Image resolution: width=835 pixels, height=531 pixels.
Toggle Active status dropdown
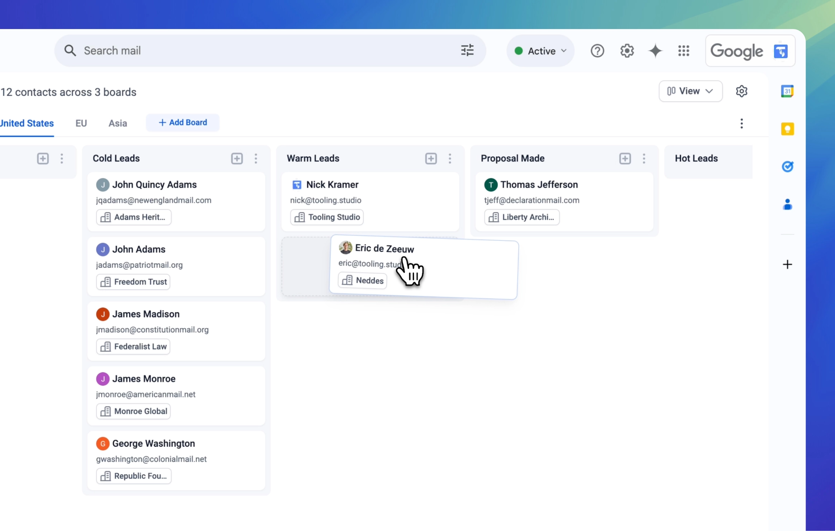pos(539,51)
